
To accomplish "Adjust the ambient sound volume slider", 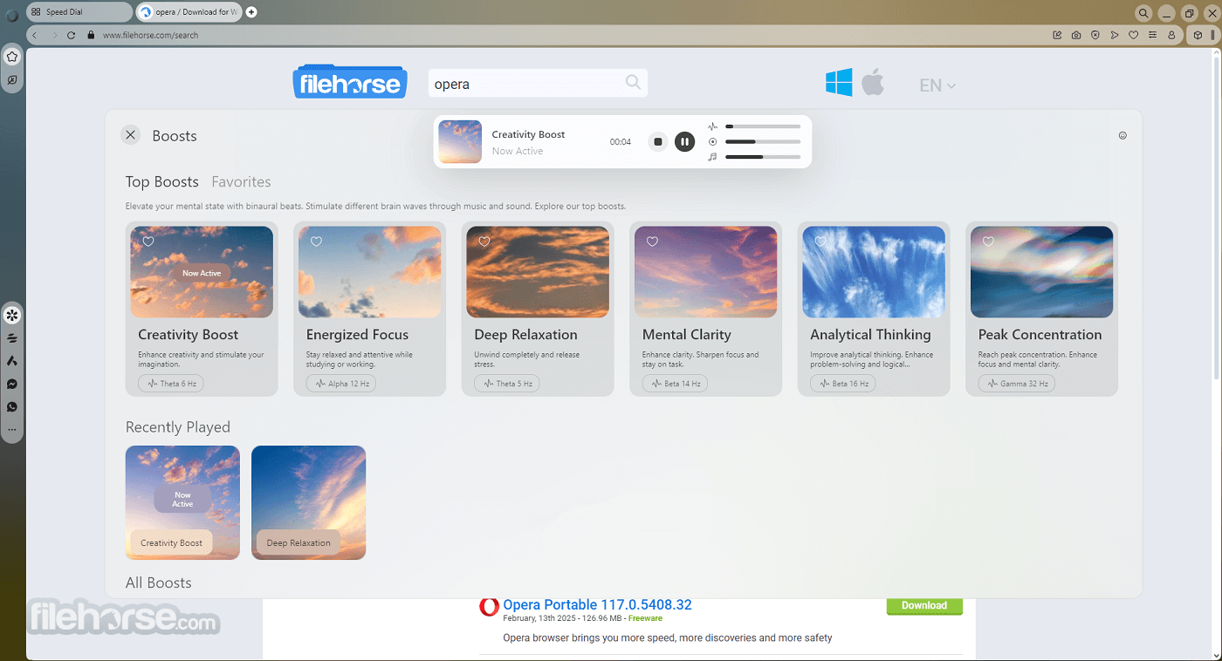I will pos(763,141).
